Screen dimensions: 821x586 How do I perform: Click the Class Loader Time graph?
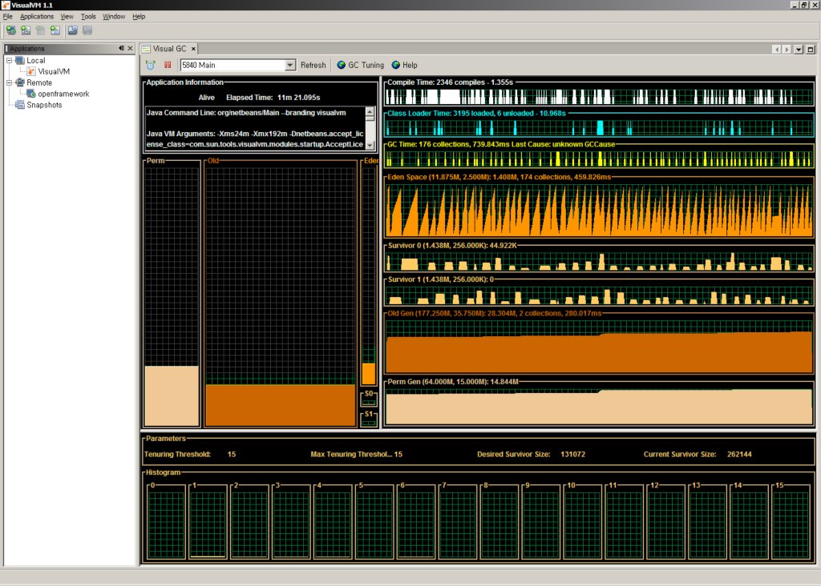click(599, 127)
